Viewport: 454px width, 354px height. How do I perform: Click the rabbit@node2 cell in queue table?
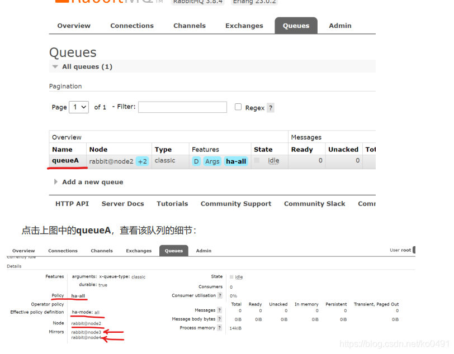click(x=111, y=161)
